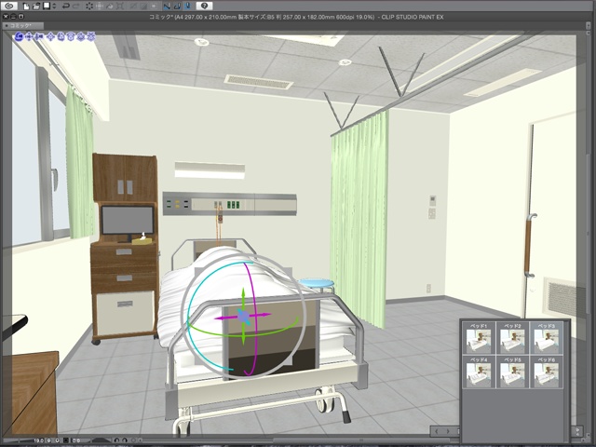Select seventh manipulator icon for object rotation

[81, 37]
